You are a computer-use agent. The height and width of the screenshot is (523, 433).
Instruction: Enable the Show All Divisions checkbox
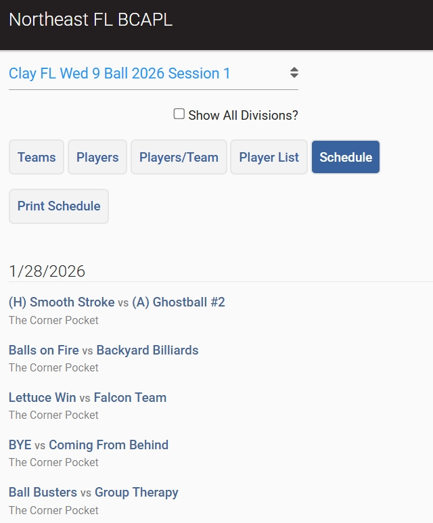(x=179, y=114)
